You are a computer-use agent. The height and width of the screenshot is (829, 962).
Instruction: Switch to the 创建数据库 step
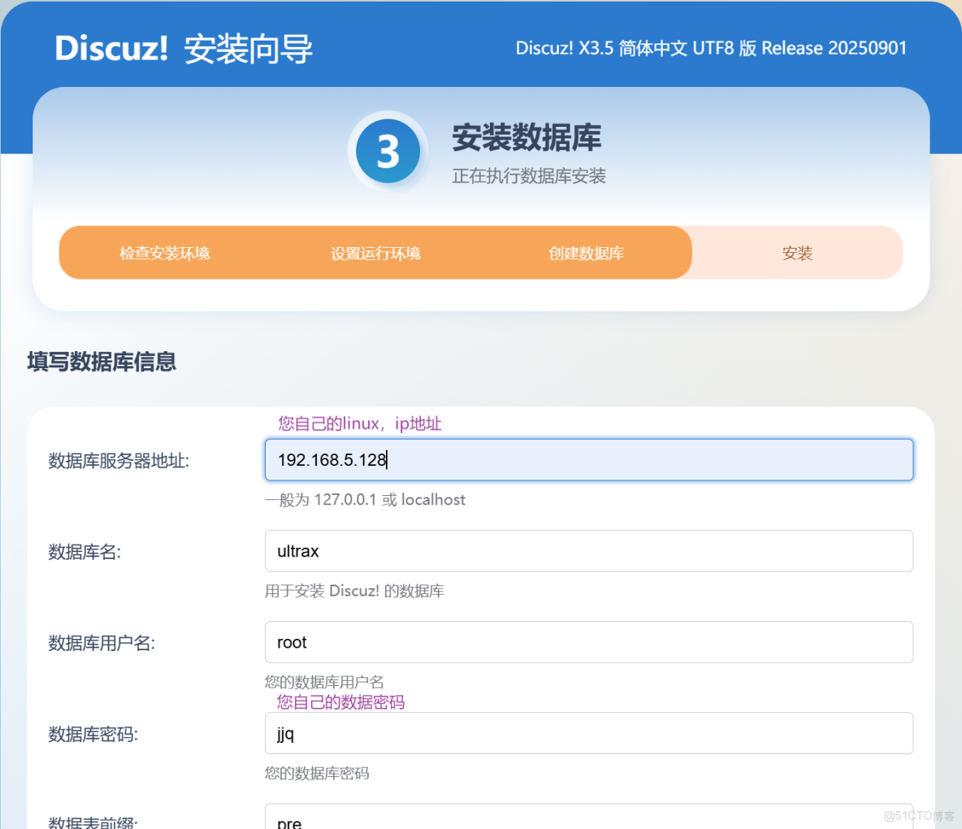tap(587, 253)
